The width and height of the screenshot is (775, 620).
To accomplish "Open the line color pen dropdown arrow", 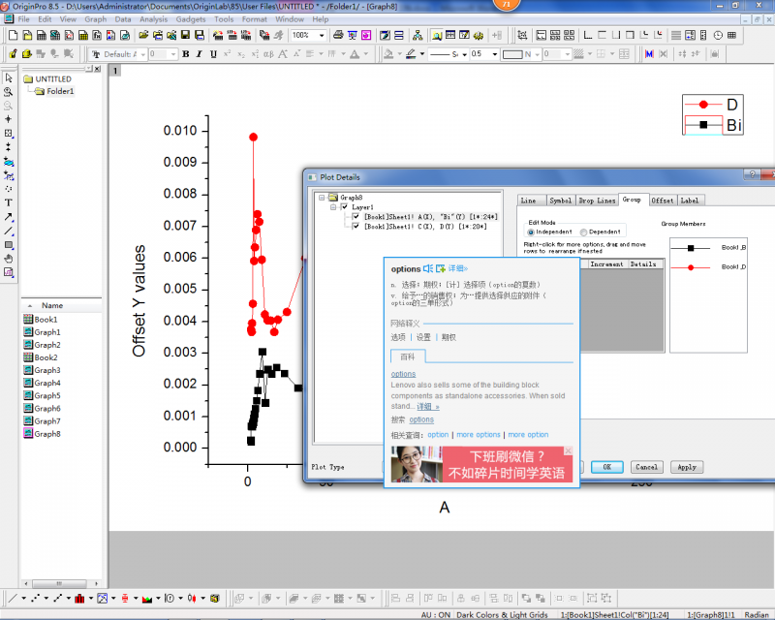I will click(x=422, y=54).
